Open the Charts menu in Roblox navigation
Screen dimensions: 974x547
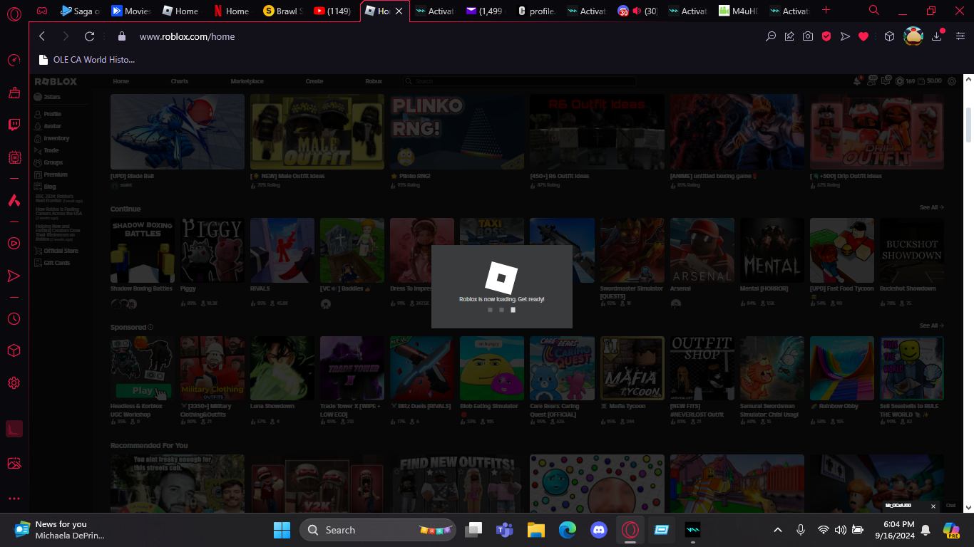click(x=180, y=81)
